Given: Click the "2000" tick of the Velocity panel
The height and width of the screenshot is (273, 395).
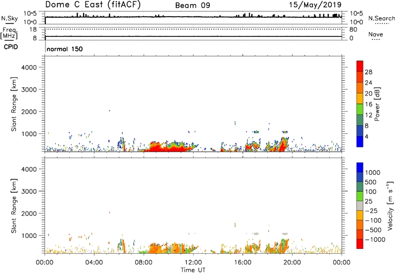Looking at the screenshot, I should (x=29, y=213).
